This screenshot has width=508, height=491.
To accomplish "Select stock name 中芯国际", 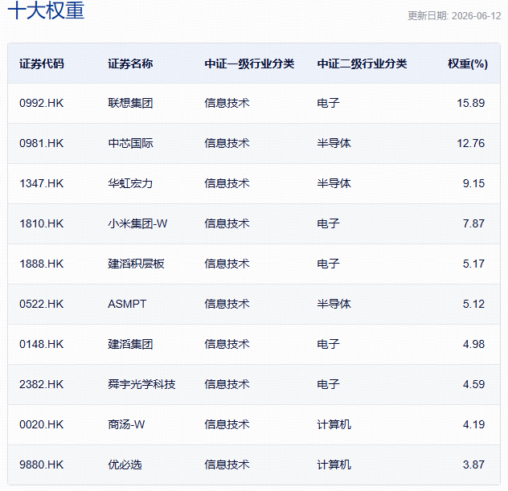I will point(130,144).
